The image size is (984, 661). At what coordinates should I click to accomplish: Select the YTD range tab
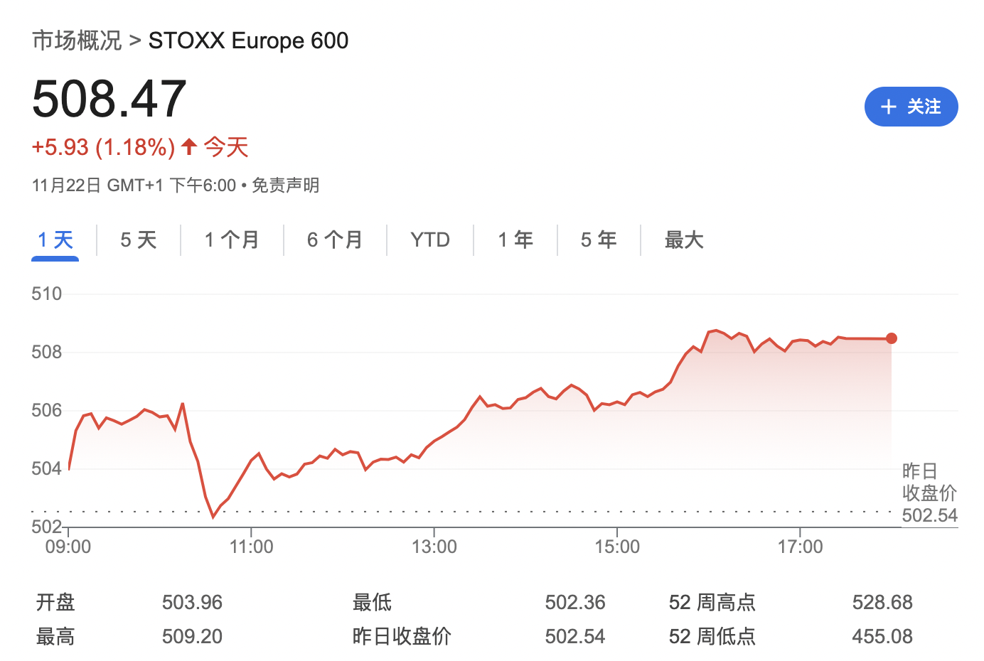429,240
